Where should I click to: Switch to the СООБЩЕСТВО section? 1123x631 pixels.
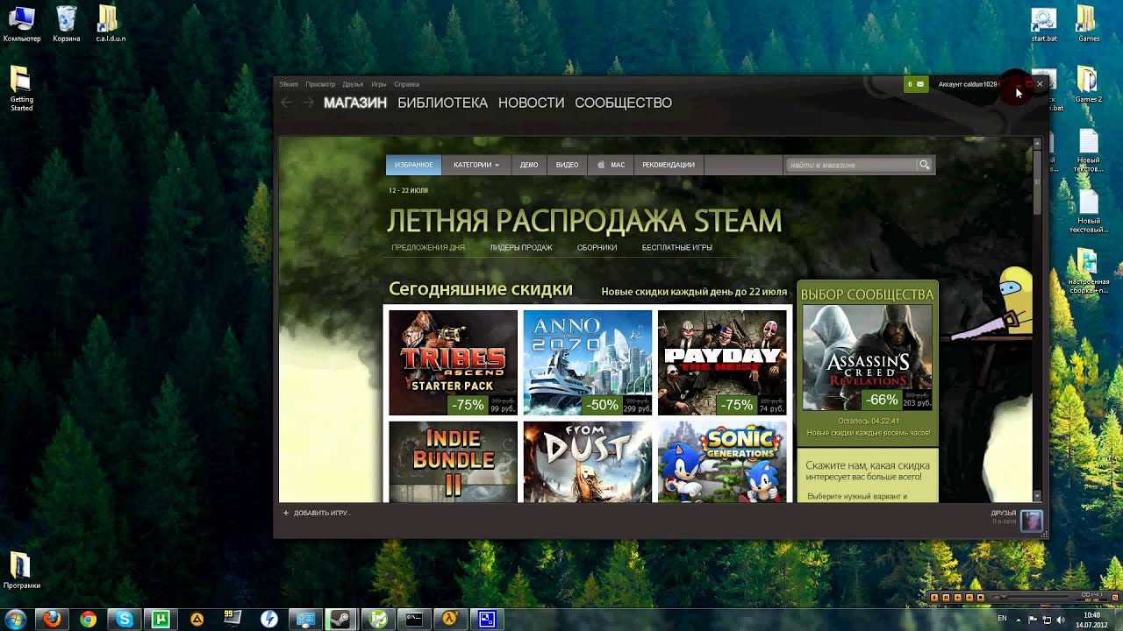623,103
